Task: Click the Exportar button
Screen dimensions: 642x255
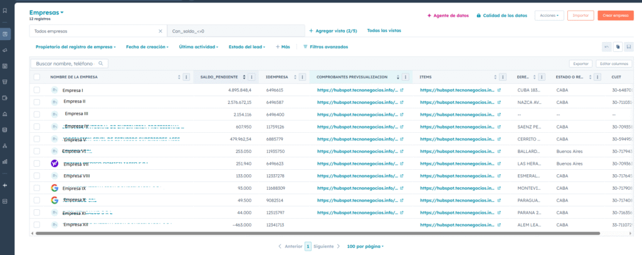Action: click(580, 63)
